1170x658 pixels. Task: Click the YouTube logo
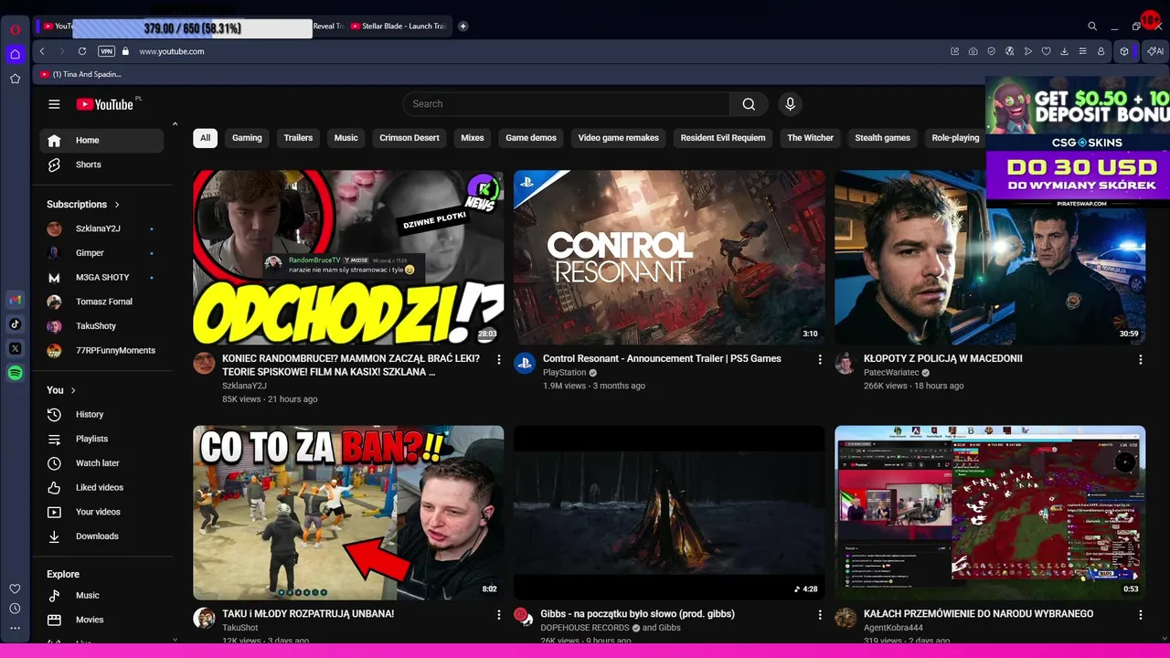[x=105, y=104]
